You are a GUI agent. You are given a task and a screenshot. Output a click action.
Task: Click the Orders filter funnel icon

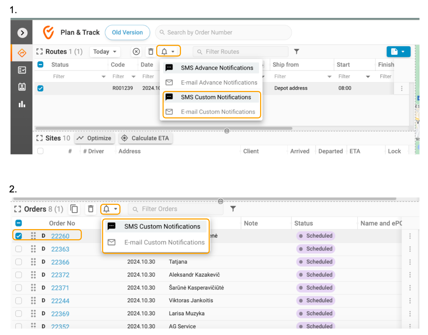(x=233, y=209)
